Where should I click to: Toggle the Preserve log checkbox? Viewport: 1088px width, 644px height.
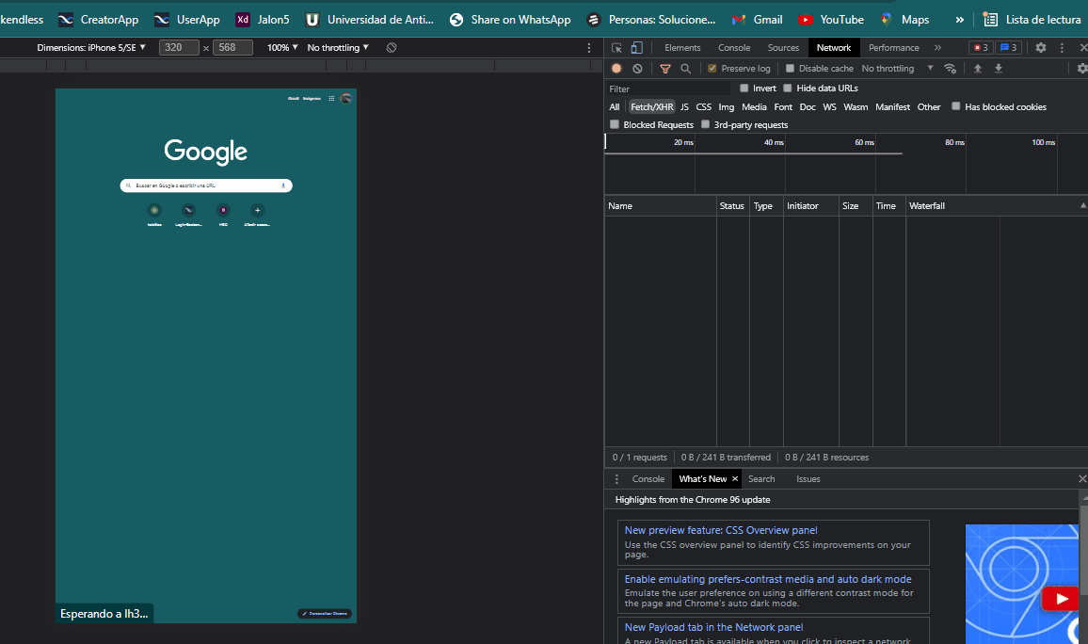pos(712,68)
